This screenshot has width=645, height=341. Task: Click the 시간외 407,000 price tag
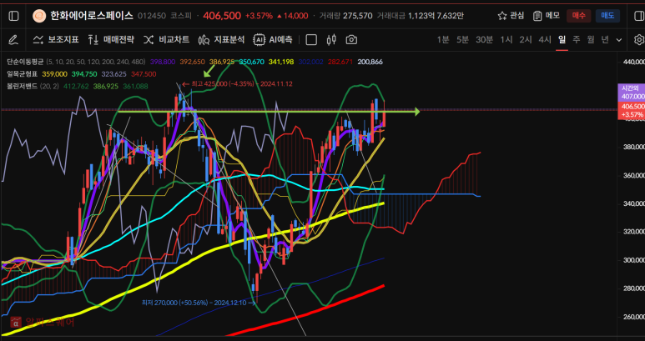pyautogui.click(x=631, y=93)
